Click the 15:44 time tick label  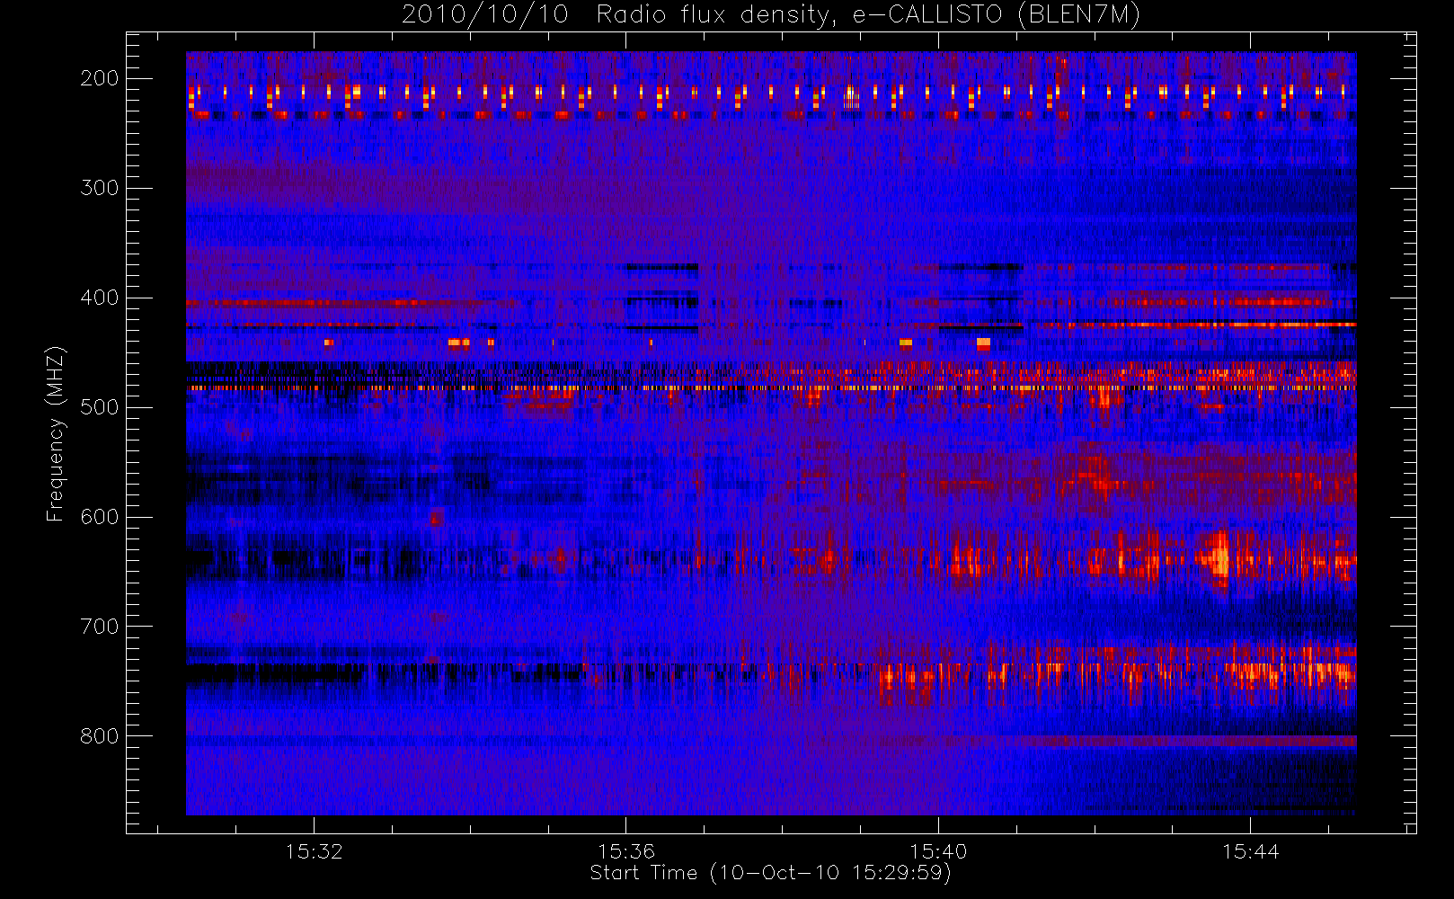(1250, 851)
